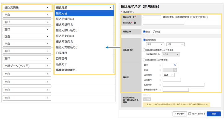Click the blue 確定 button
This screenshot has height=121, width=224.
click(214, 114)
